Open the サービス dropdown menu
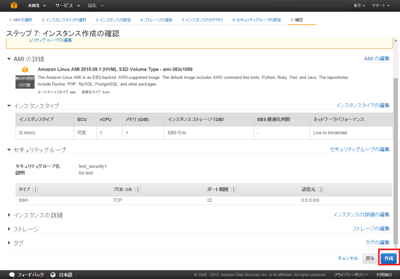 coord(67,5)
